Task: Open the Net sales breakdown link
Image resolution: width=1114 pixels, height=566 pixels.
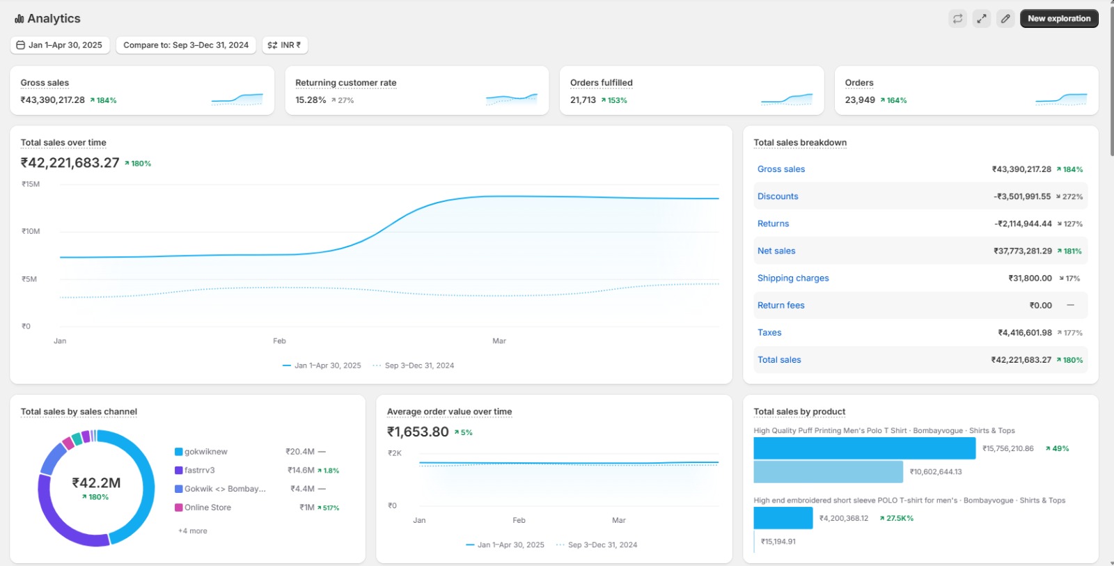Action: tap(776, 251)
